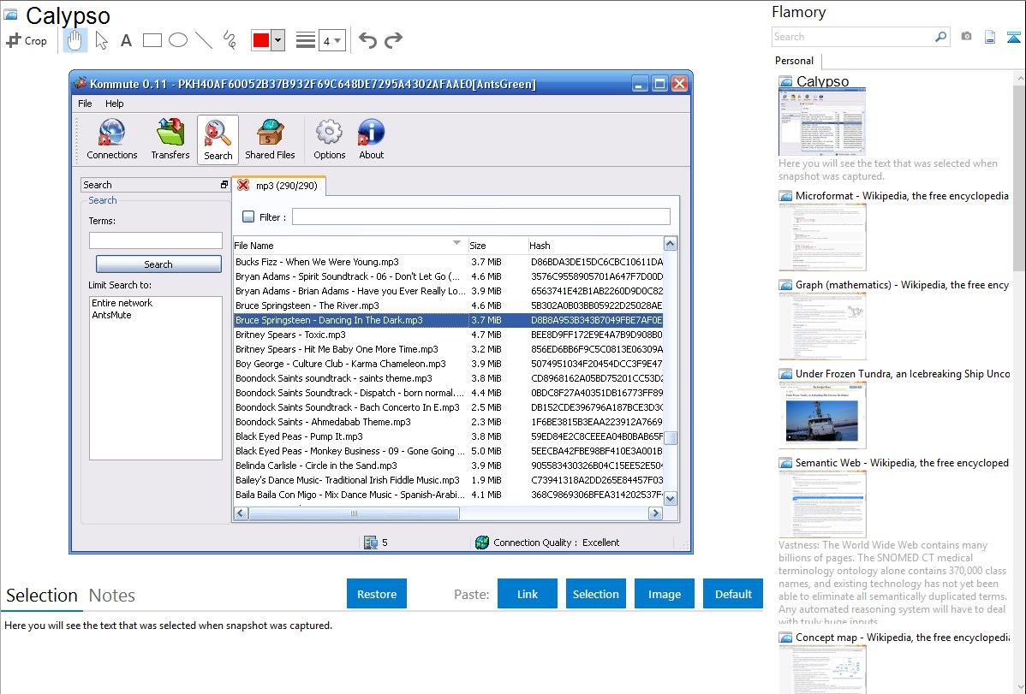Viewport: 1026px width, 694px height.
Task: Click the Restore button
Action: click(x=377, y=594)
